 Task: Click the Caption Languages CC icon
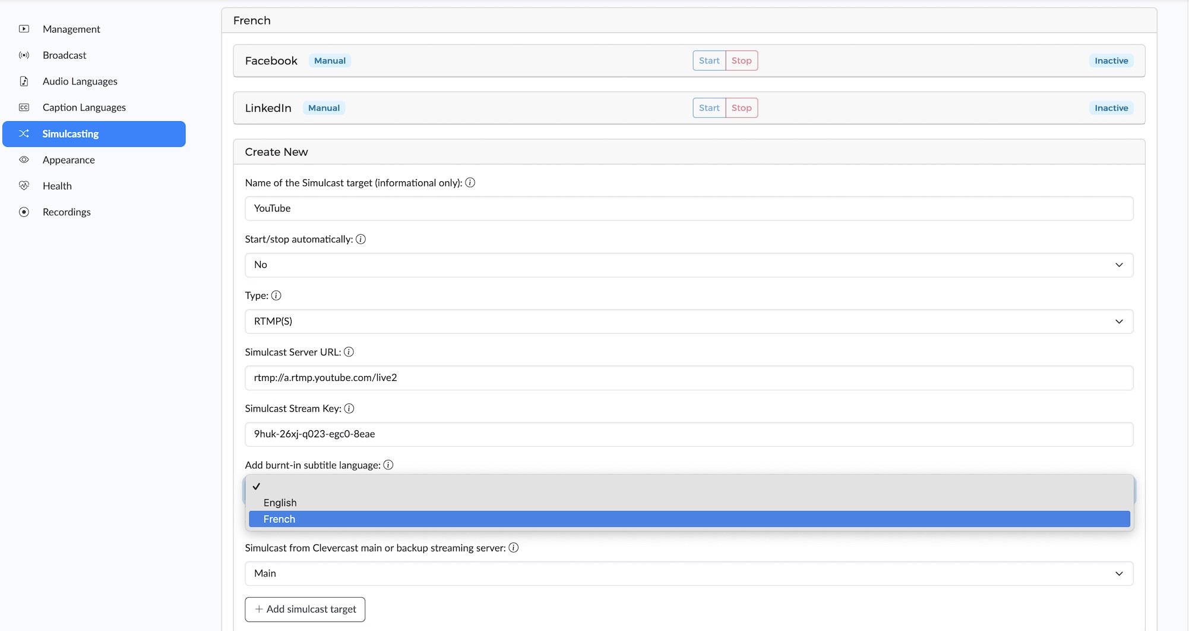[x=24, y=108]
